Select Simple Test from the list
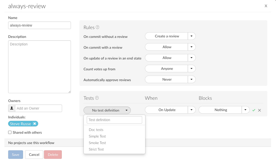This screenshot has height=163, width=276. 97,136
